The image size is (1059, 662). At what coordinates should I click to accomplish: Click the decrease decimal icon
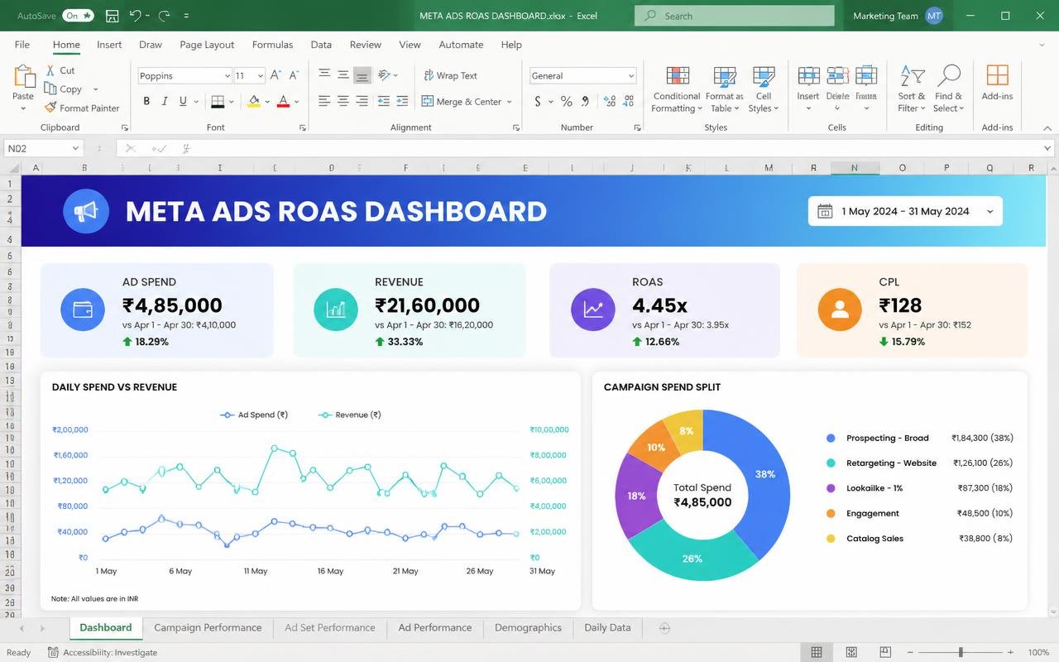(x=630, y=101)
